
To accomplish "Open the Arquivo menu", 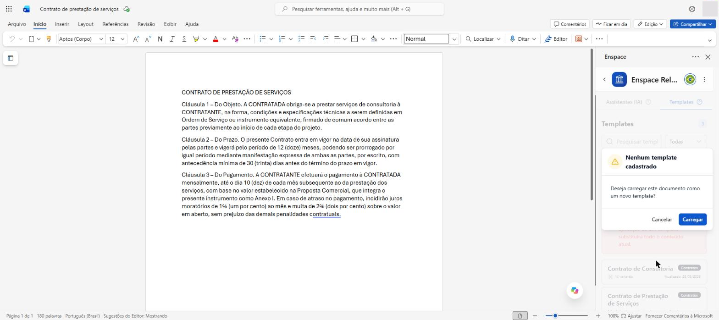I will pos(17,24).
